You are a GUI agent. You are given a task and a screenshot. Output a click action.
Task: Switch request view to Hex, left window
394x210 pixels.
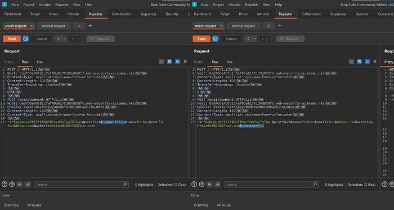pyautogui.click(x=40, y=62)
